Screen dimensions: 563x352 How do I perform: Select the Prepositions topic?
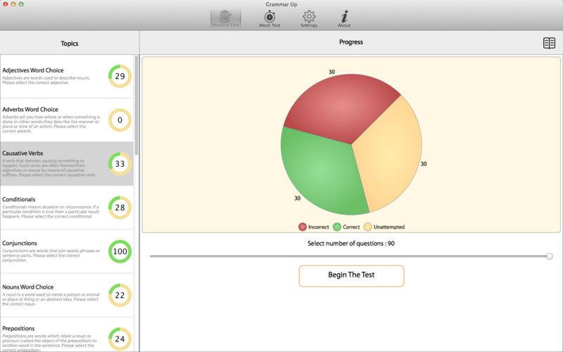click(x=67, y=335)
